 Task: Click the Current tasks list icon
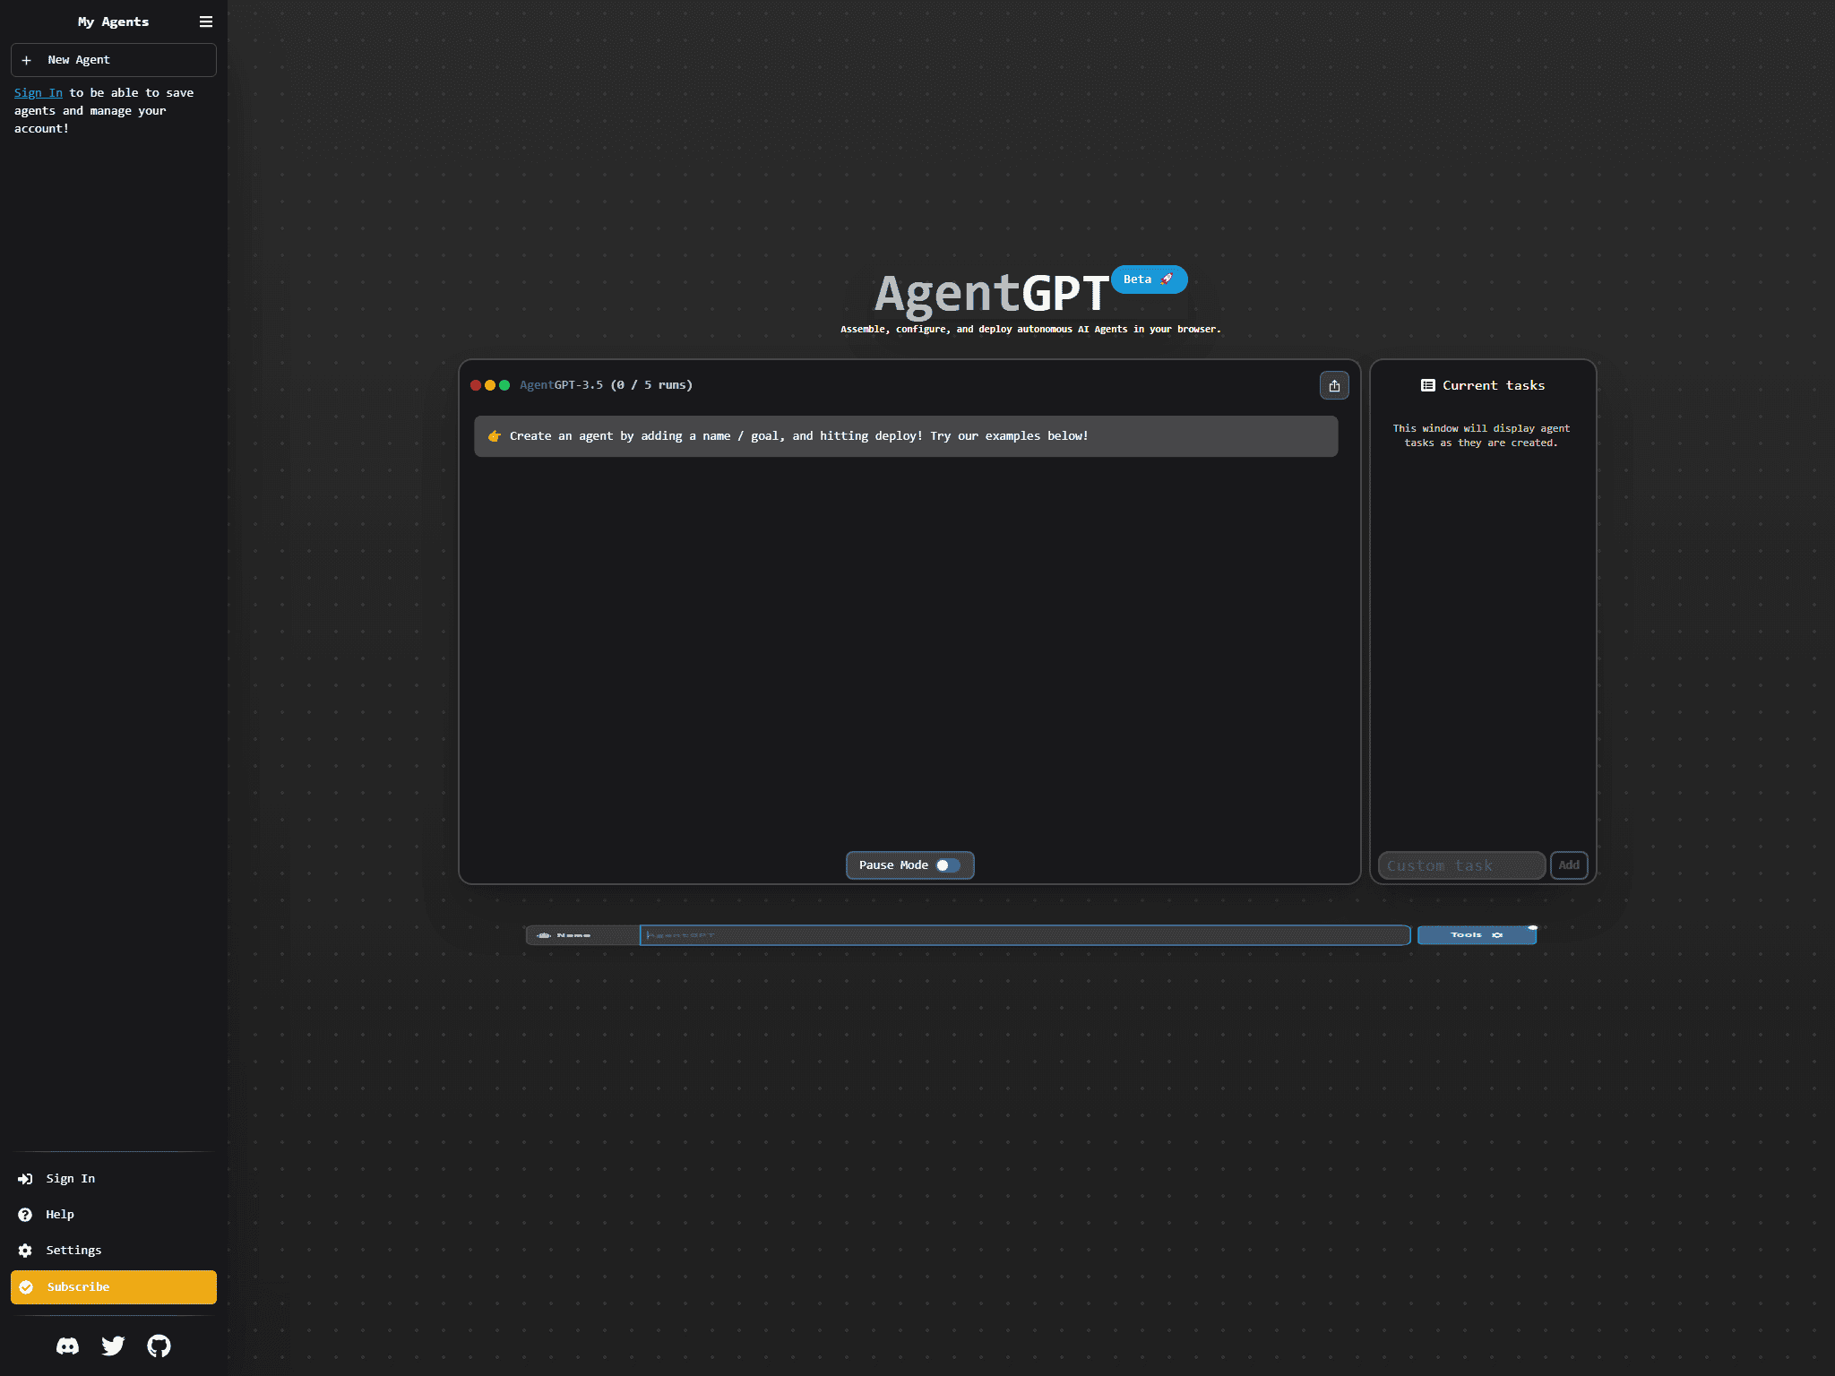click(1428, 385)
